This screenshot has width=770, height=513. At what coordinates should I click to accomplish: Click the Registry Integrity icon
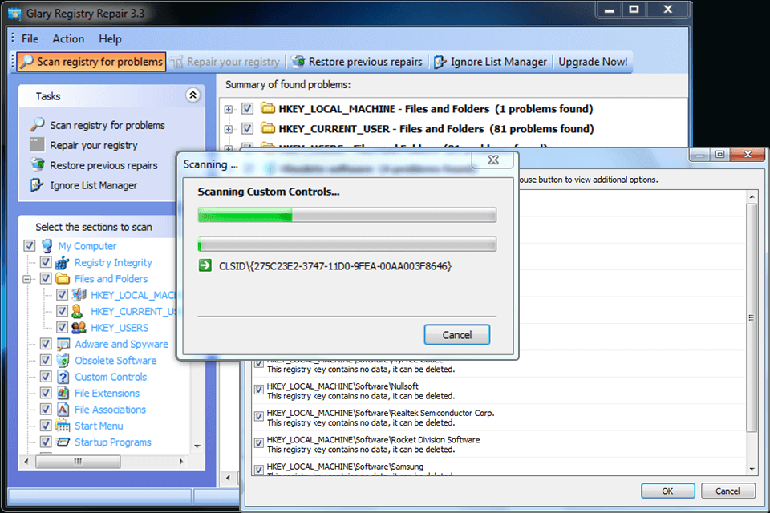pos(63,262)
